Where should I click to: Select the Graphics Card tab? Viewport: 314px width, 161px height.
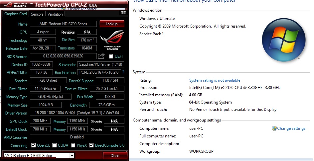click(16, 14)
